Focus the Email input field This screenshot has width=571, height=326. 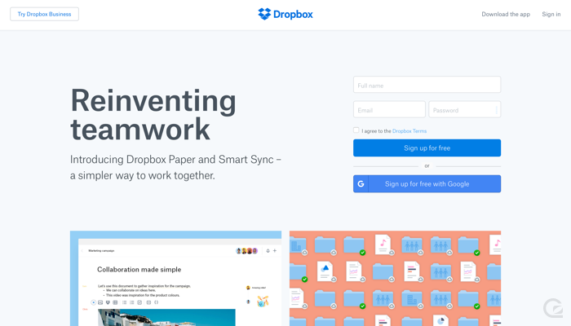(x=389, y=109)
